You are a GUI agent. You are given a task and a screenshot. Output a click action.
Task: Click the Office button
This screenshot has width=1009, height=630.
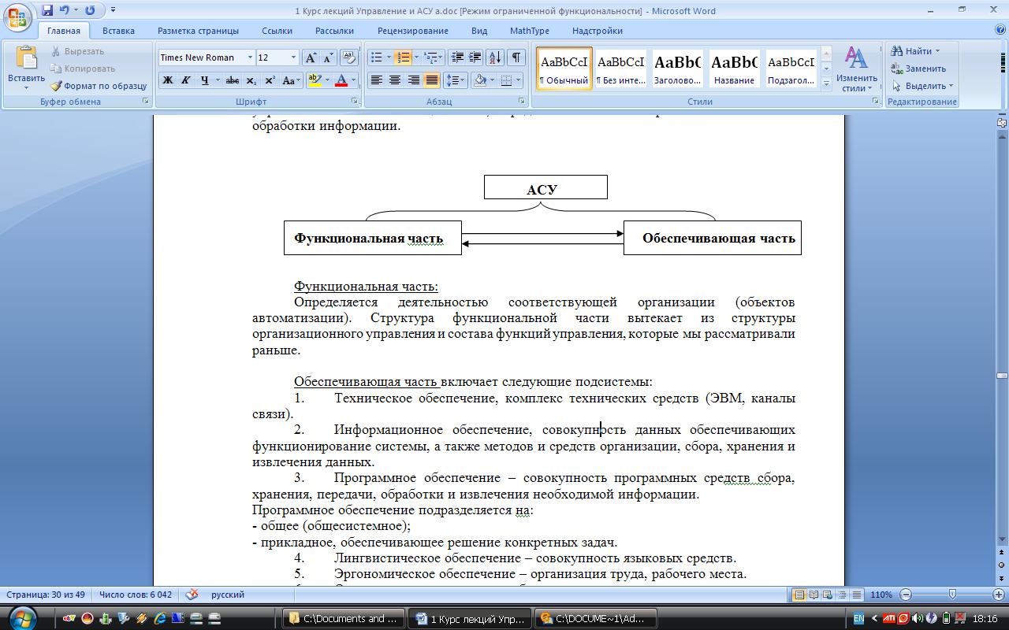click(17, 17)
